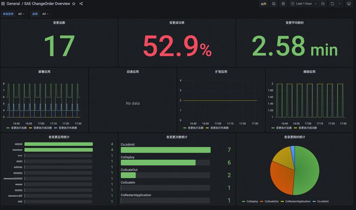This screenshot has height=210, width=356.
Task: Expand the refresh interval dropdown arrow
Action: [340, 4]
